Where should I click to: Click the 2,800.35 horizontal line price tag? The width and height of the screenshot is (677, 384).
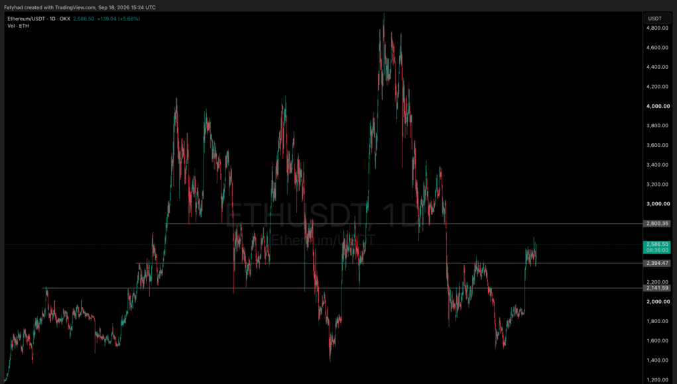click(x=657, y=224)
